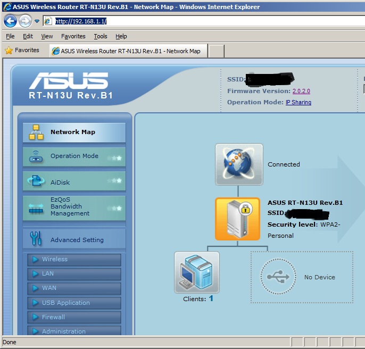Open the Edit menu

28,36
